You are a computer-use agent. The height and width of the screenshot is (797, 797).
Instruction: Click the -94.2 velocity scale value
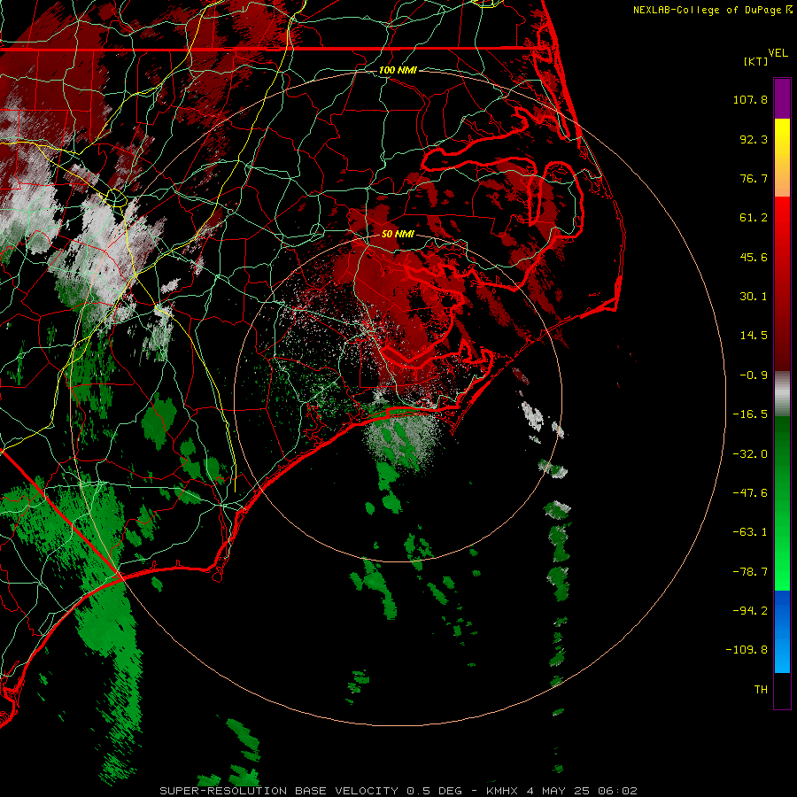[750, 610]
